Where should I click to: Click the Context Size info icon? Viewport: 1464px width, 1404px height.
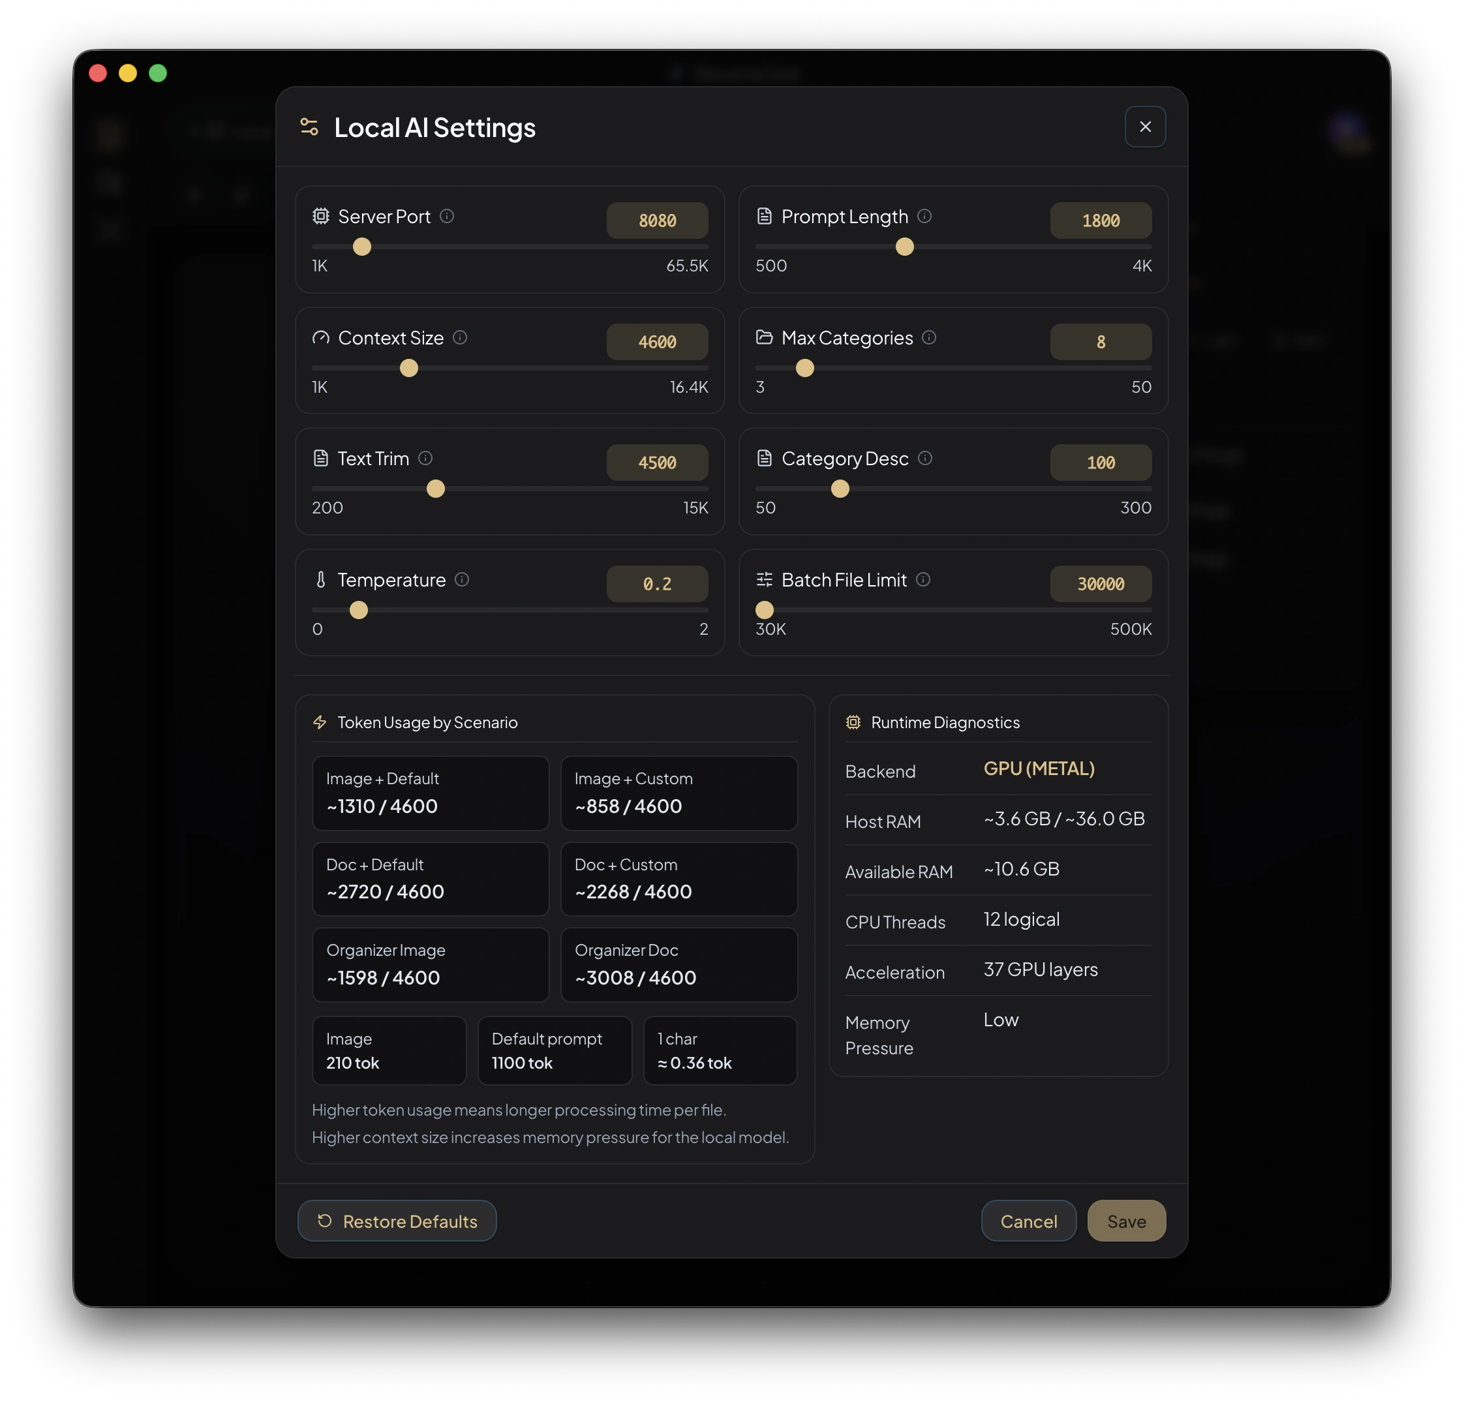point(460,337)
